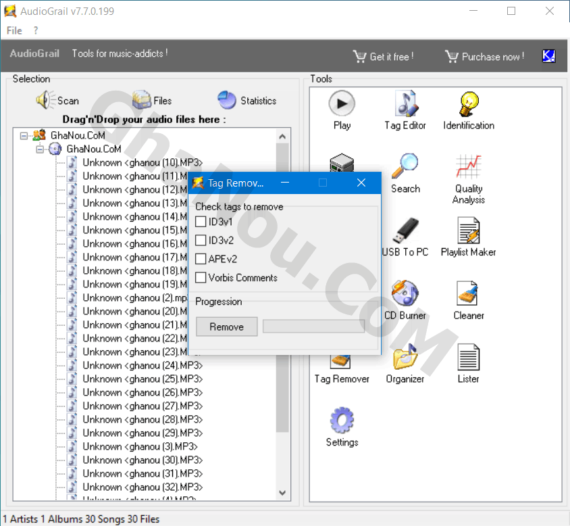570x526 pixels.
Task: Click the AudioGrail banner label
Action: coord(34,53)
